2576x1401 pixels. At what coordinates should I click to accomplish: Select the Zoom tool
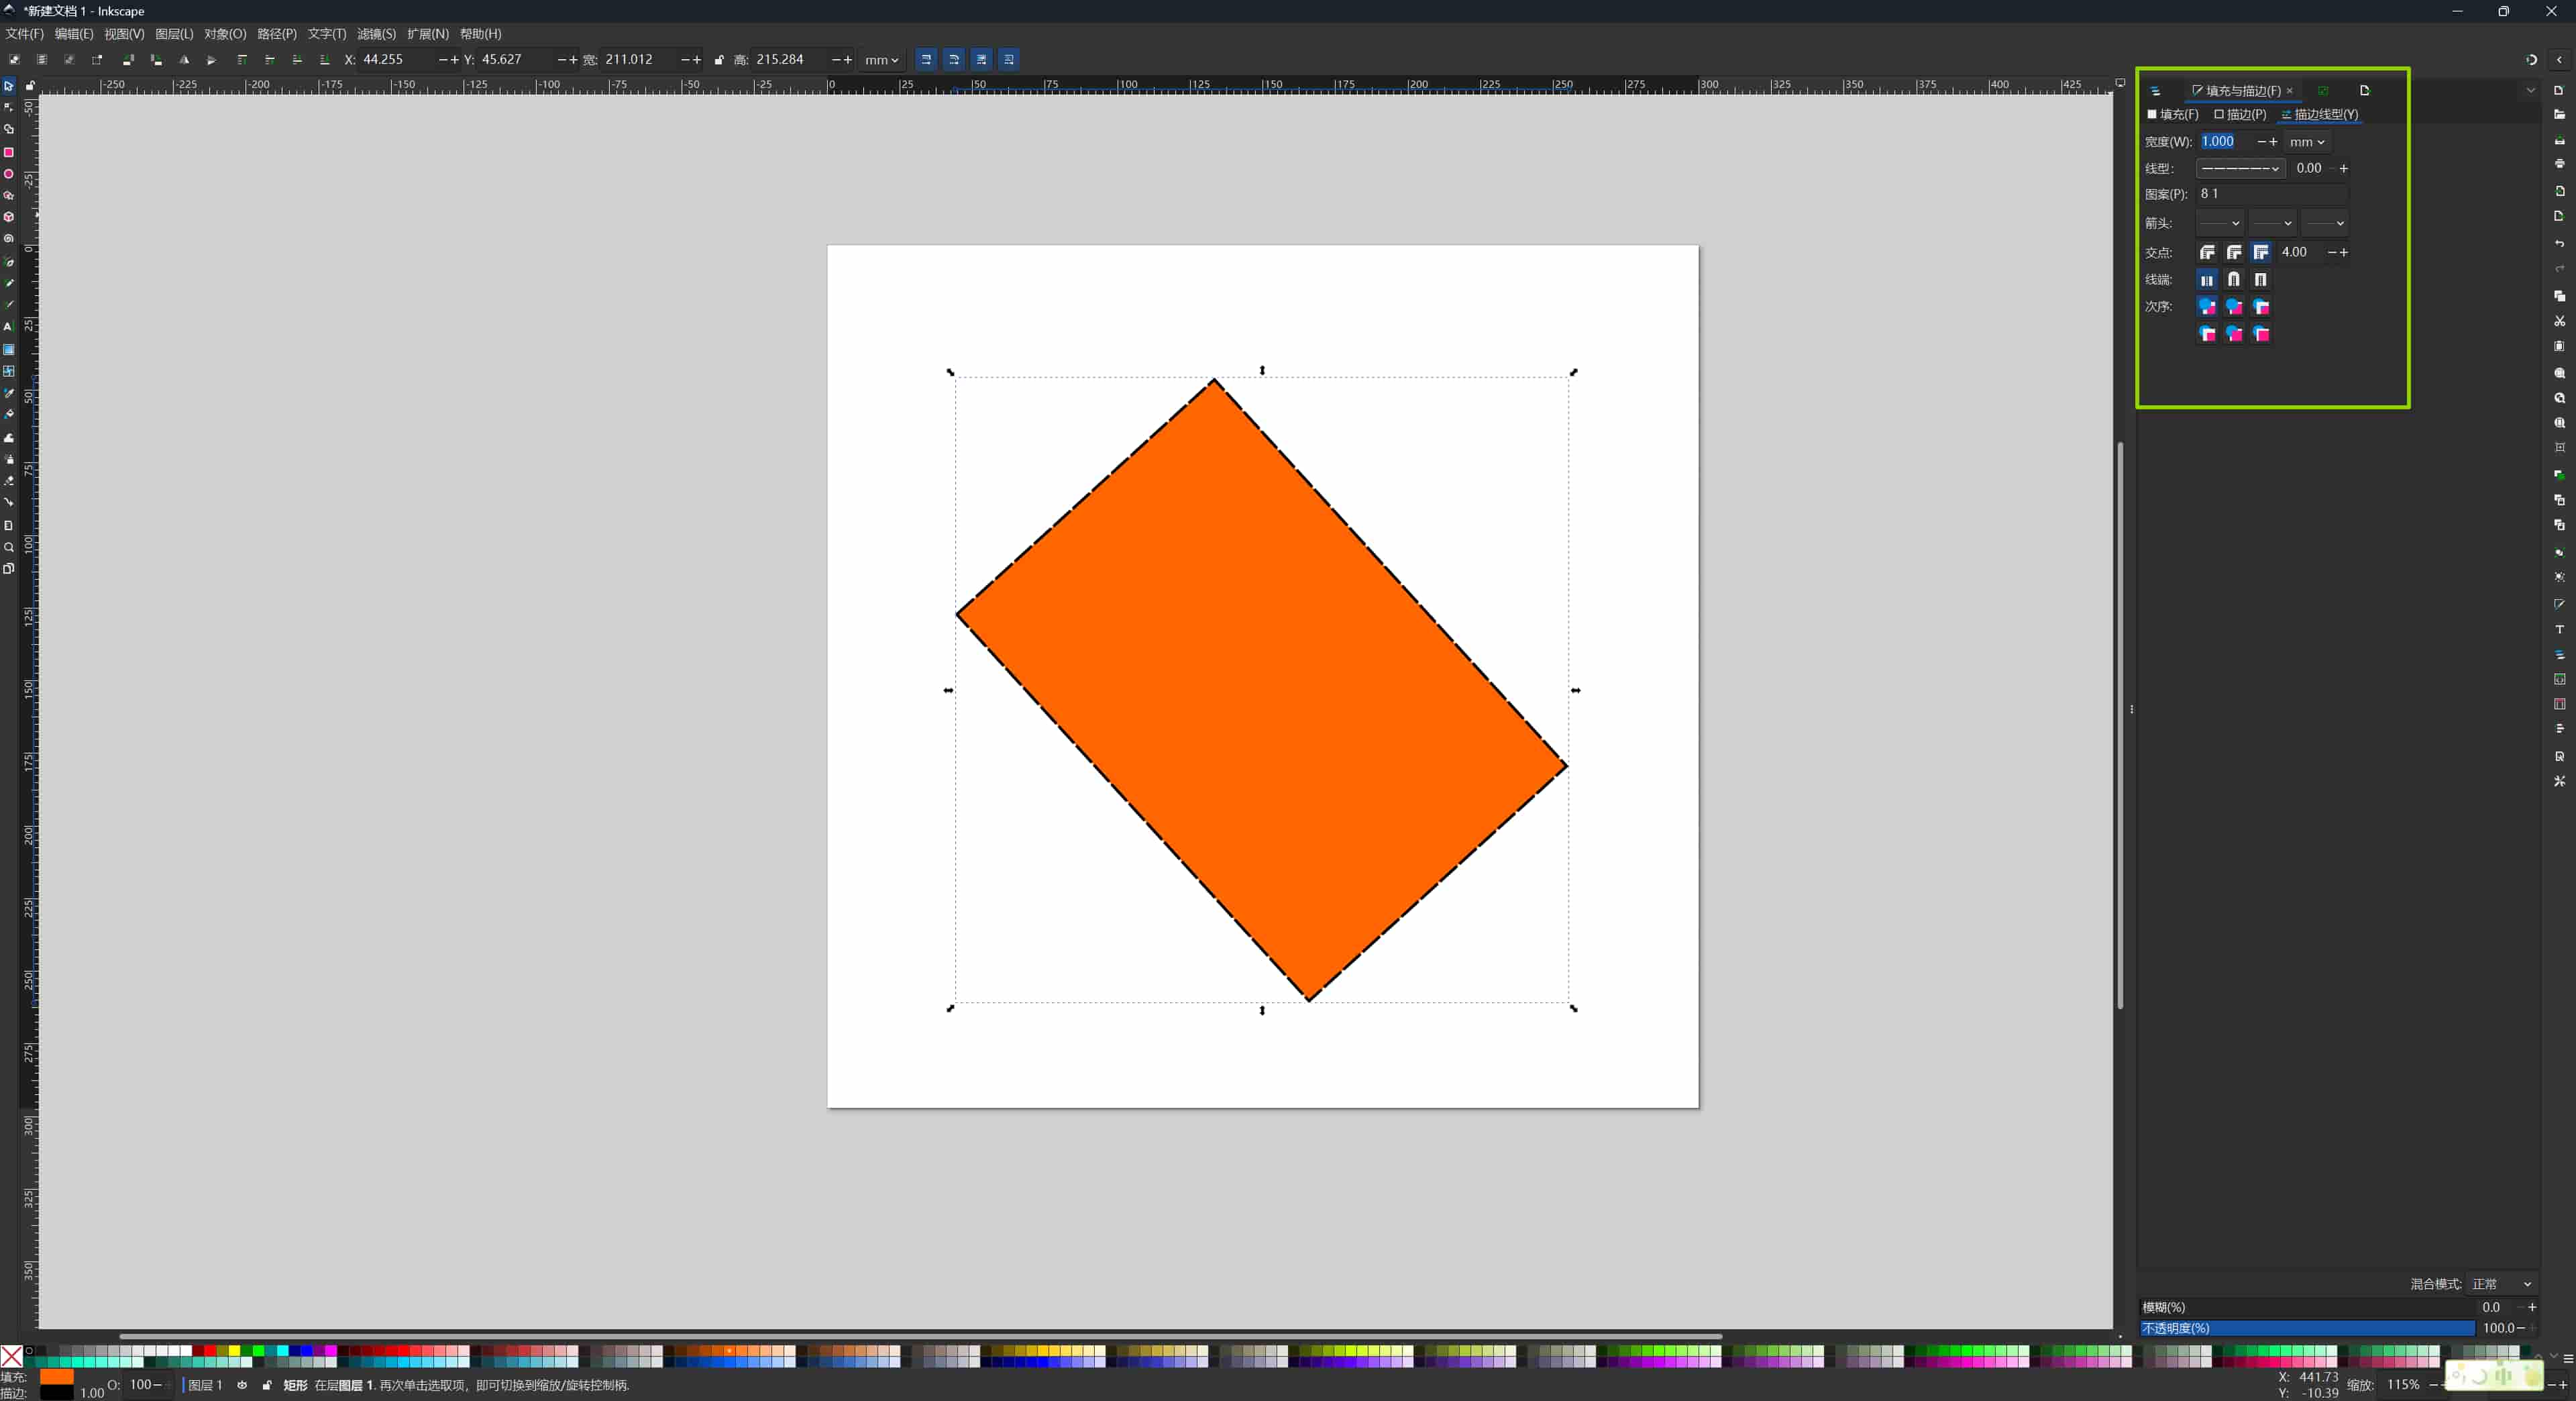point(9,547)
